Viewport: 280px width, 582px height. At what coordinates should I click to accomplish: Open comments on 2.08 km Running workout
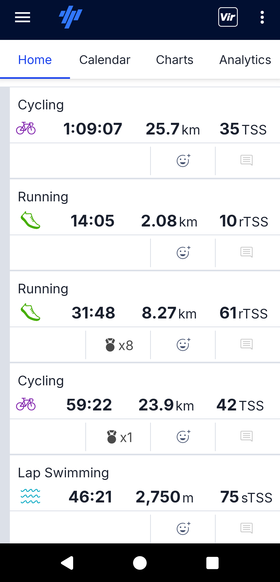tap(247, 252)
